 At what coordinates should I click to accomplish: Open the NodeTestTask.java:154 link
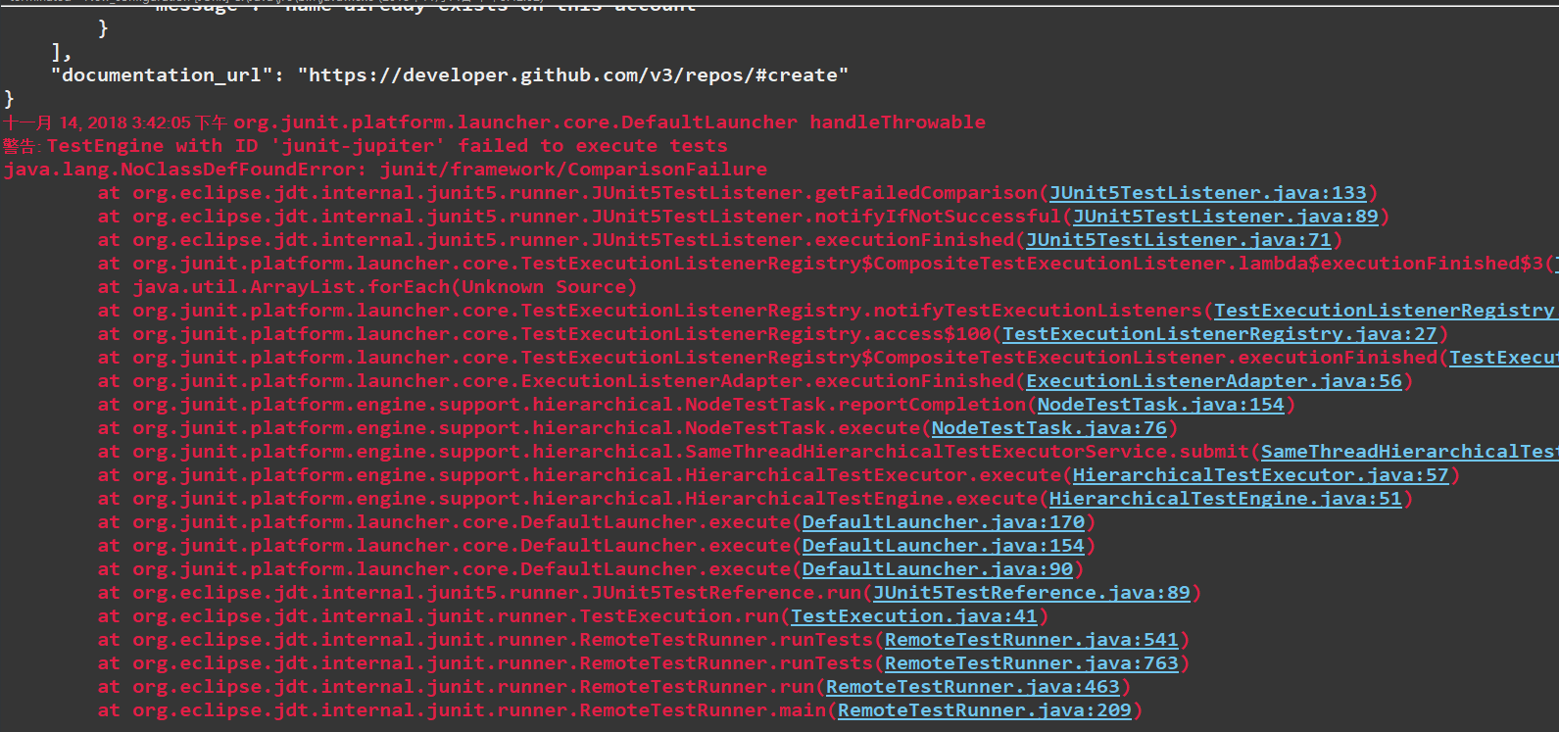(x=1160, y=405)
